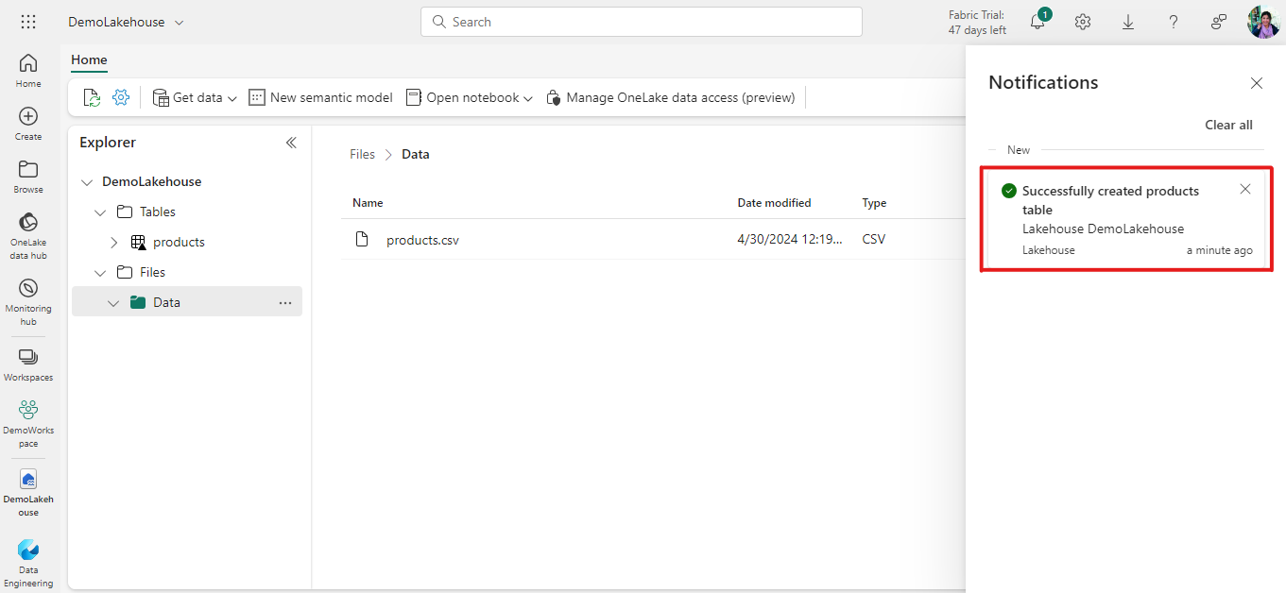Collapse the Tables folder chevron
The height and width of the screenshot is (593, 1286).
pyautogui.click(x=100, y=212)
